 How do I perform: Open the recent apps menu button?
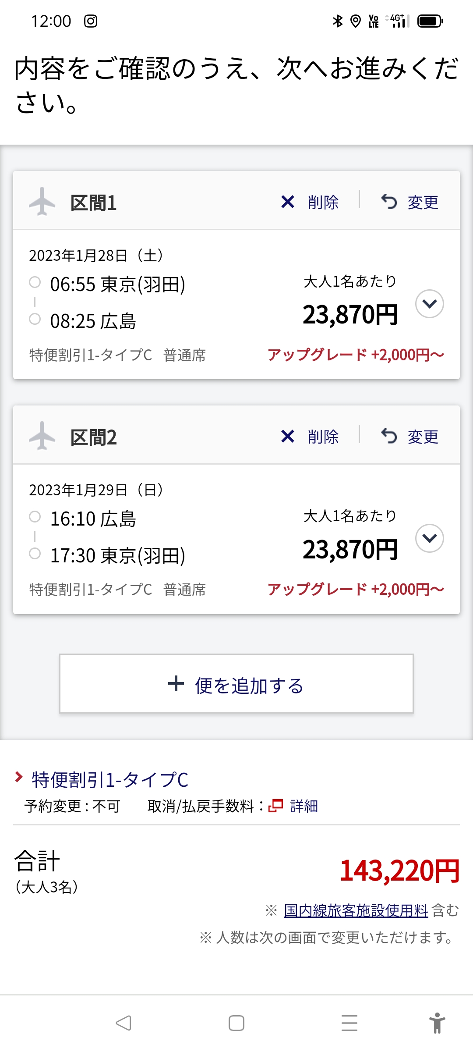[x=349, y=1023]
